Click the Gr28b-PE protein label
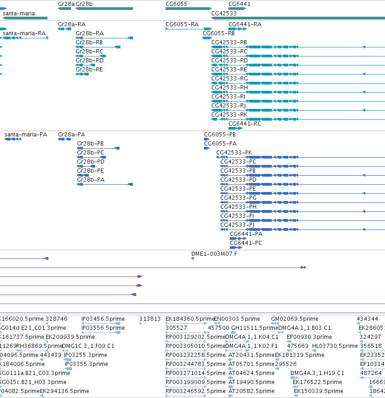The image size is (385, 398). click(x=90, y=171)
